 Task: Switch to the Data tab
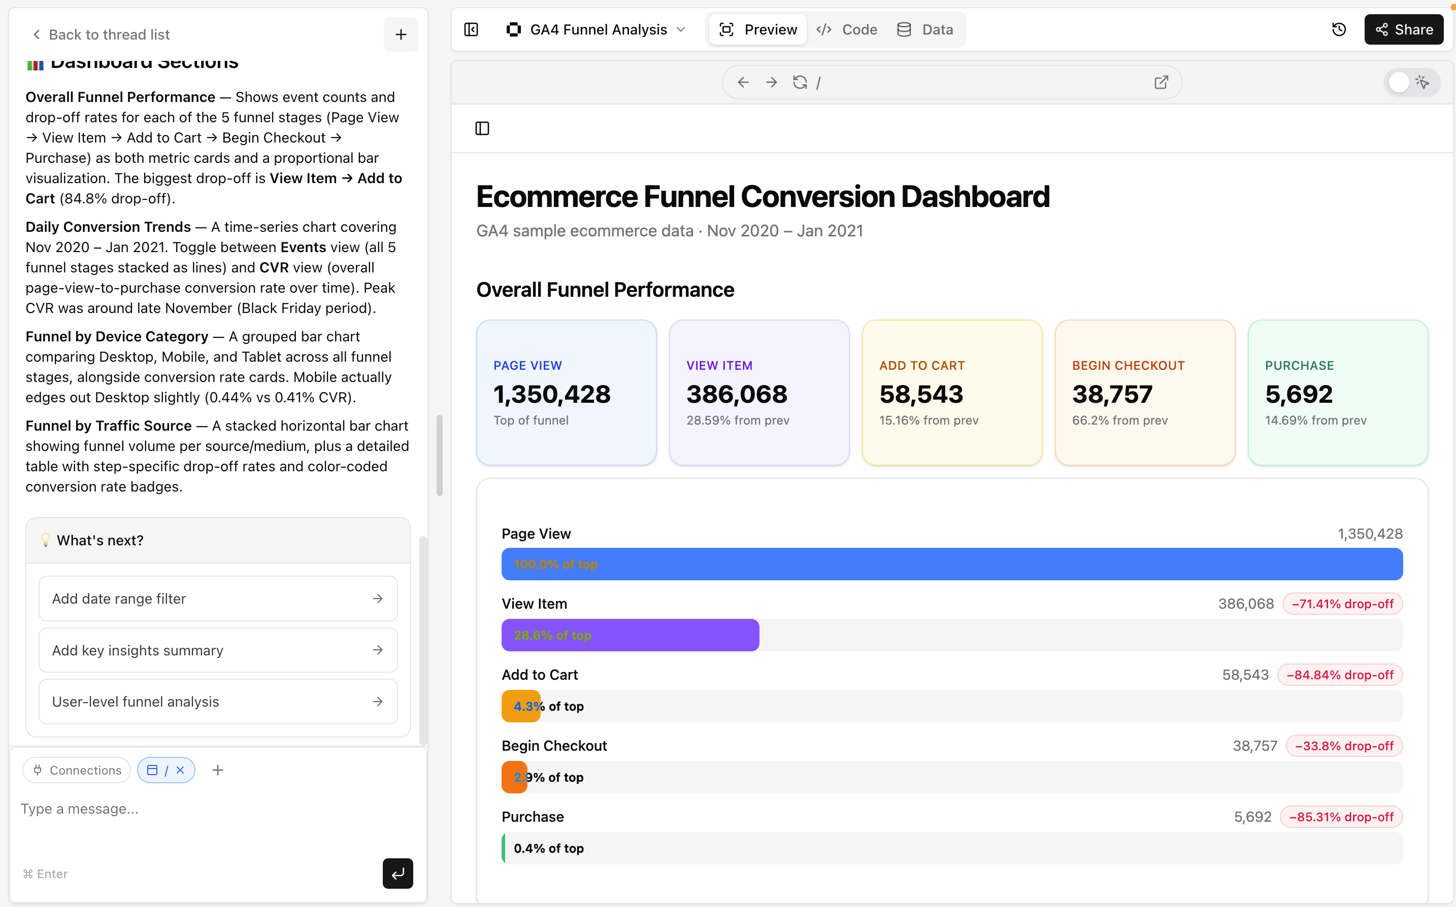tap(925, 29)
